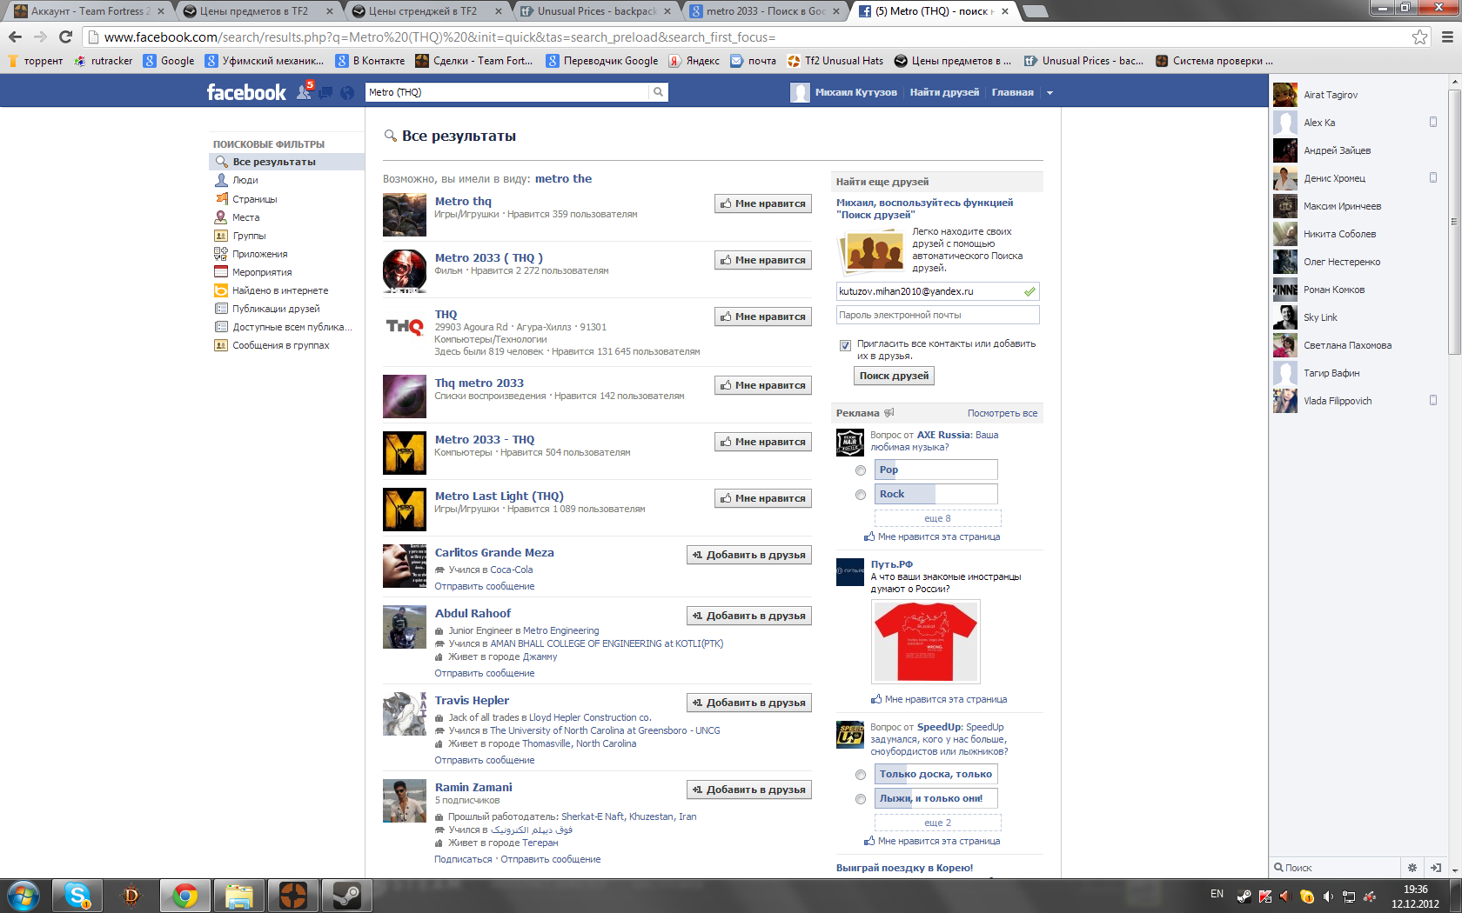Like the Metro Last Light (THQ) page
1462x913 pixels.
click(763, 498)
